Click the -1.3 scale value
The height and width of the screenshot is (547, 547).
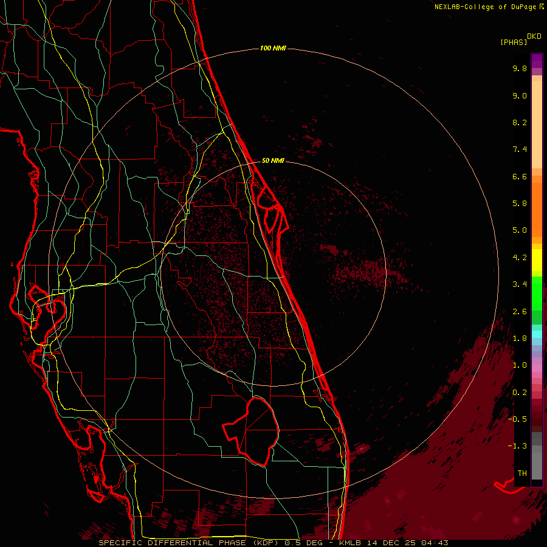tap(517, 446)
